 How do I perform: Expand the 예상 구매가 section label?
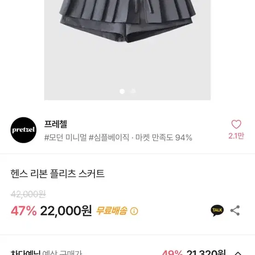(x=62, y=253)
